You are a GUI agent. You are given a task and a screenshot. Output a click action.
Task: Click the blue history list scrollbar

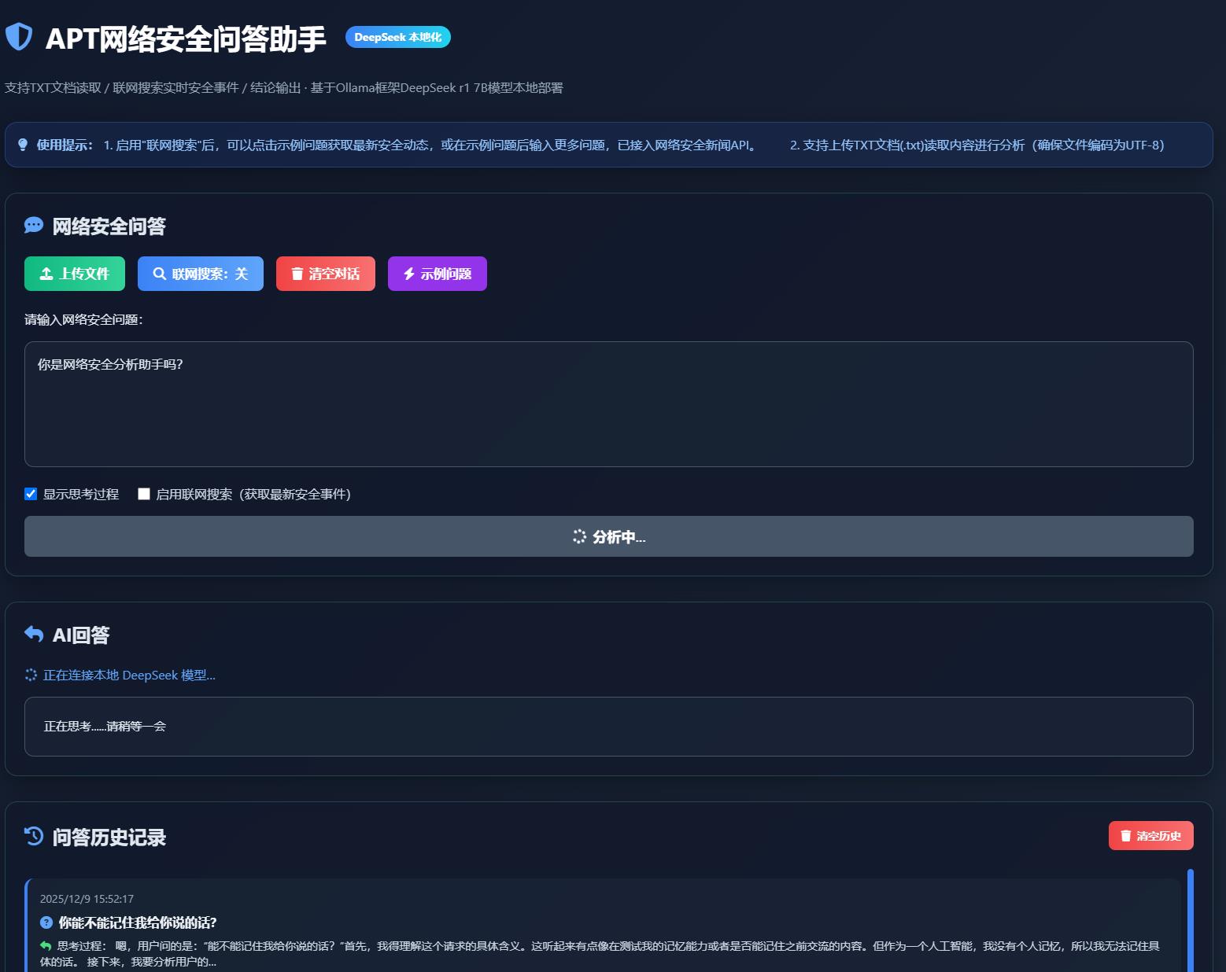pyautogui.click(x=1190, y=920)
